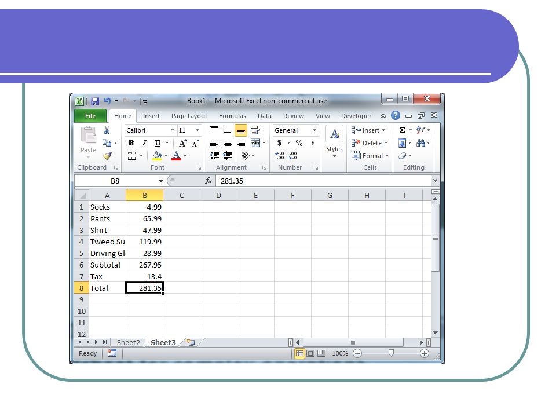Click the Wrap Text icon
This screenshot has width=556, height=417.
(x=255, y=130)
